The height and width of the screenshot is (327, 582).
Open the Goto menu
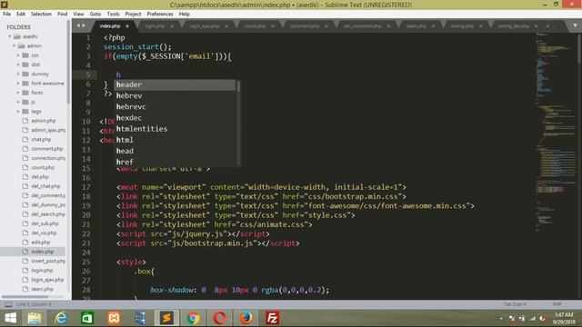(x=95, y=14)
